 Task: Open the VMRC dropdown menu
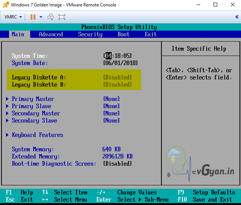pyautogui.click(x=13, y=17)
